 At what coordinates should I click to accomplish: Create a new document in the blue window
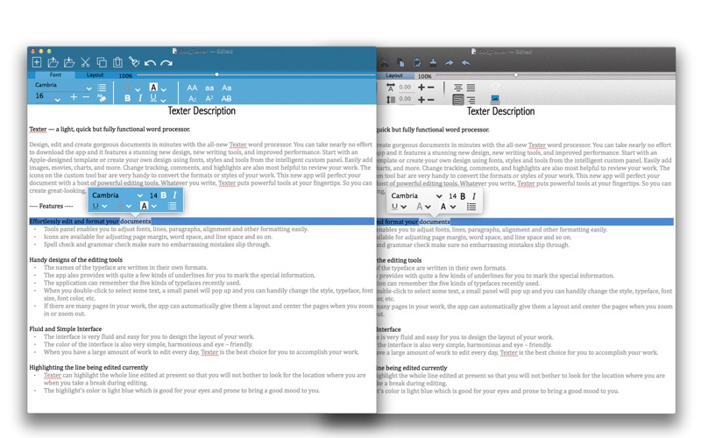click(x=37, y=62)
